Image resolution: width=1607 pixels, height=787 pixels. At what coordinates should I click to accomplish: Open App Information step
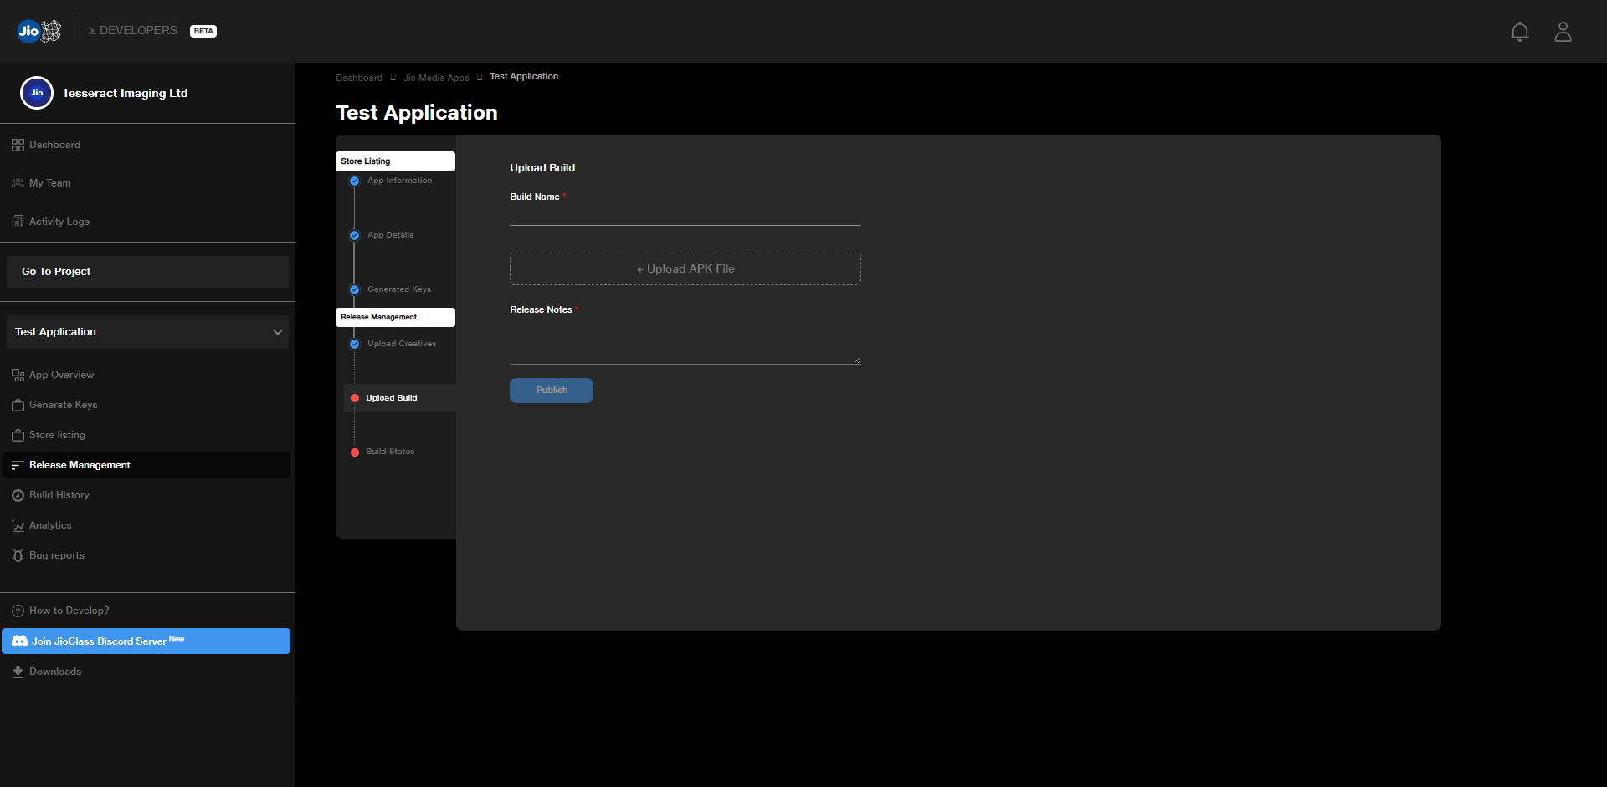click(x=399, y=181)
